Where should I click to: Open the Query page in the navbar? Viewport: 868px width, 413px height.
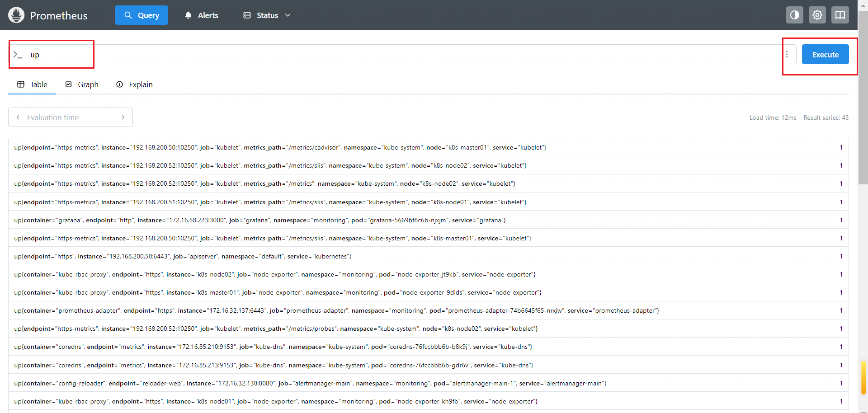click(141, 15)
